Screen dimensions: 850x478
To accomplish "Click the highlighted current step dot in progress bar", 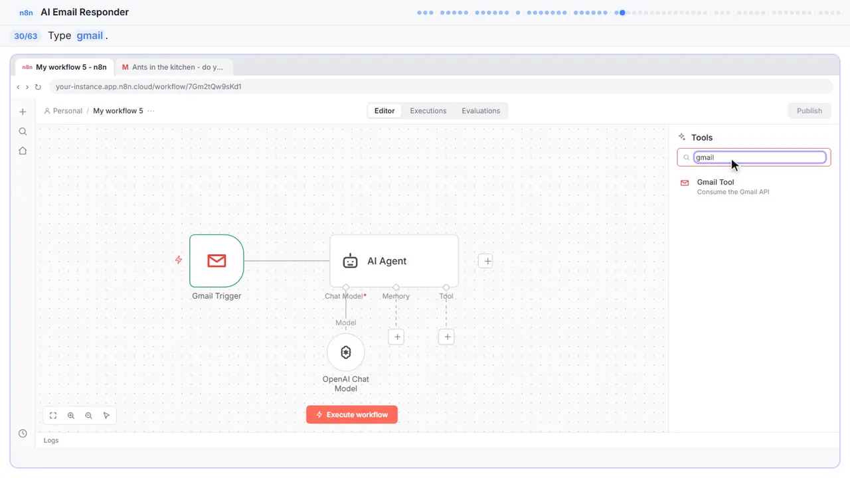I will tap(622, 13).
